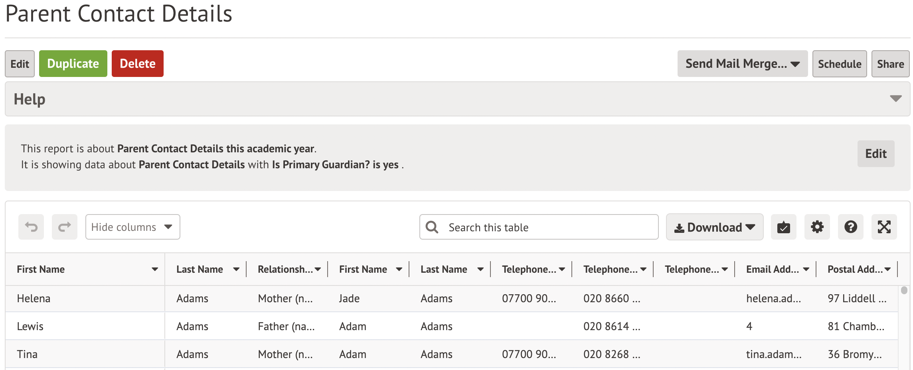Click the green Duplicate button
This screenshot has height=370, width=913.
pos(73,64)
